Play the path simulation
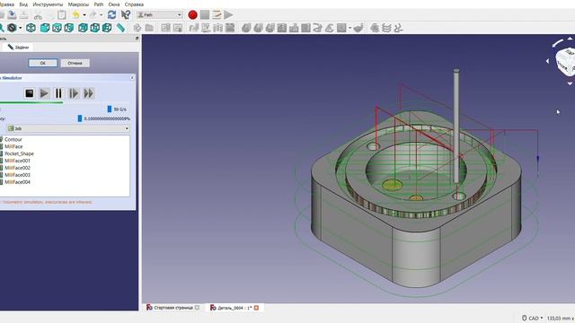The height and width of the screenshot is (323, 575). tap(44, 93)
